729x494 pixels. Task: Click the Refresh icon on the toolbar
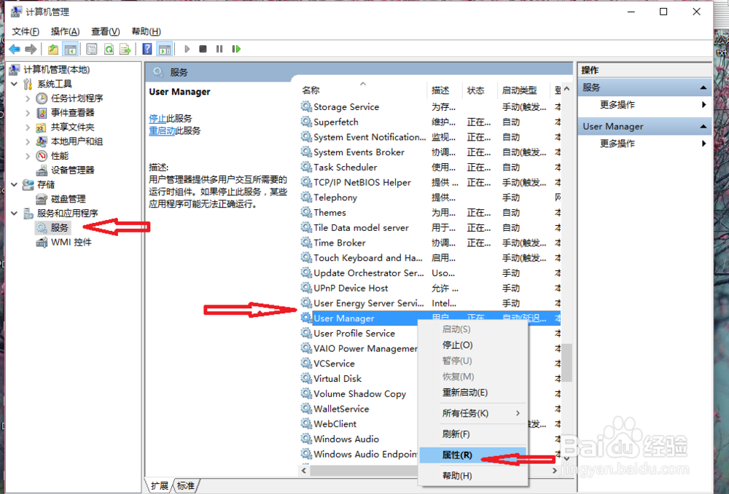tap(109, 49)
